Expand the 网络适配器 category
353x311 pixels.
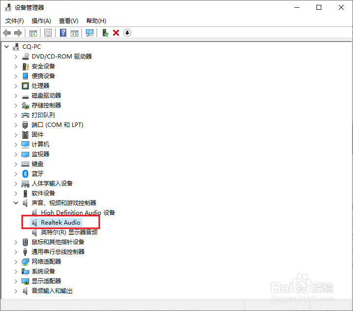pyautogui.click(x=16, y=262)
